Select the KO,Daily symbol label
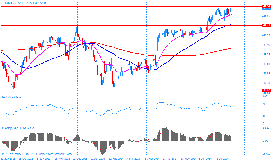 coord(10,3)
